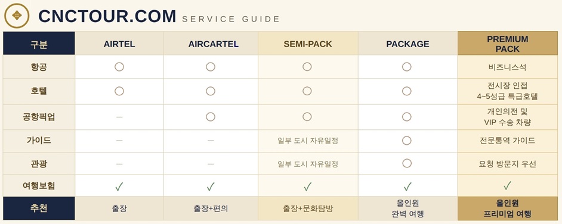Click the AIRCARTEL 공항픽업 circle mark
The height and width of the screenshot is (224, 562).
pyautogui.click(x=211, y=117)
